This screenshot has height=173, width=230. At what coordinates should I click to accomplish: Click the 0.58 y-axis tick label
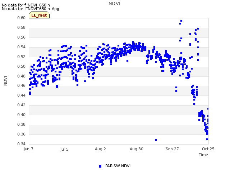pos(22,27)
